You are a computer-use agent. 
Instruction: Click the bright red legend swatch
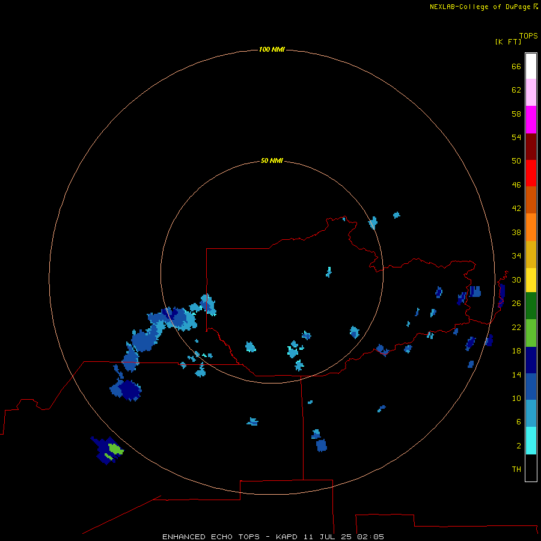pyautogui.click(x=531, y=173)
